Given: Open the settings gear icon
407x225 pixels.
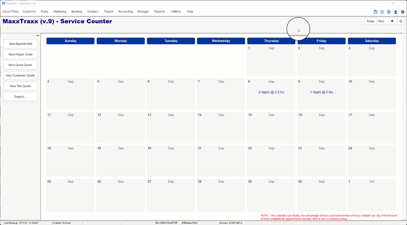Looking at the screenshot, I should [403, 12].
